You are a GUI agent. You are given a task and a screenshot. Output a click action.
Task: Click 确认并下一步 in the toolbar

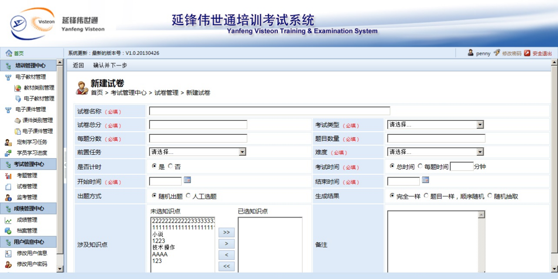[x=110, y=65]
